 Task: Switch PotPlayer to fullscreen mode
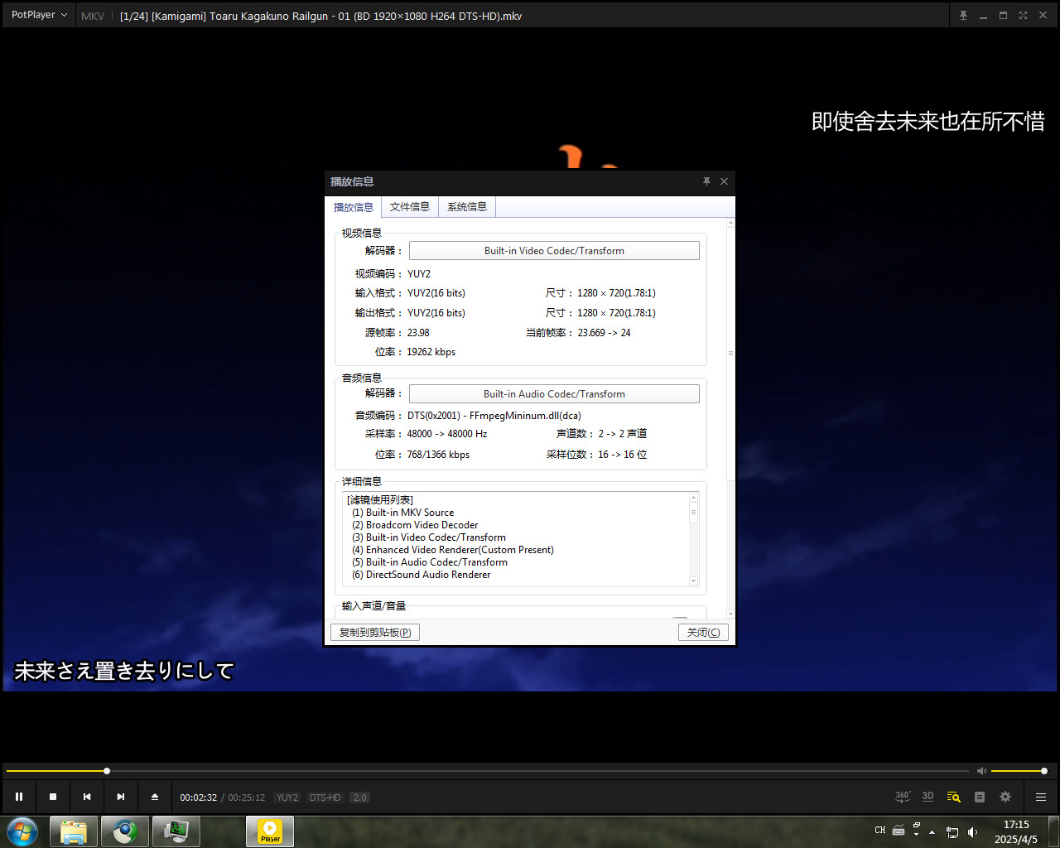tap(1023, 16)
